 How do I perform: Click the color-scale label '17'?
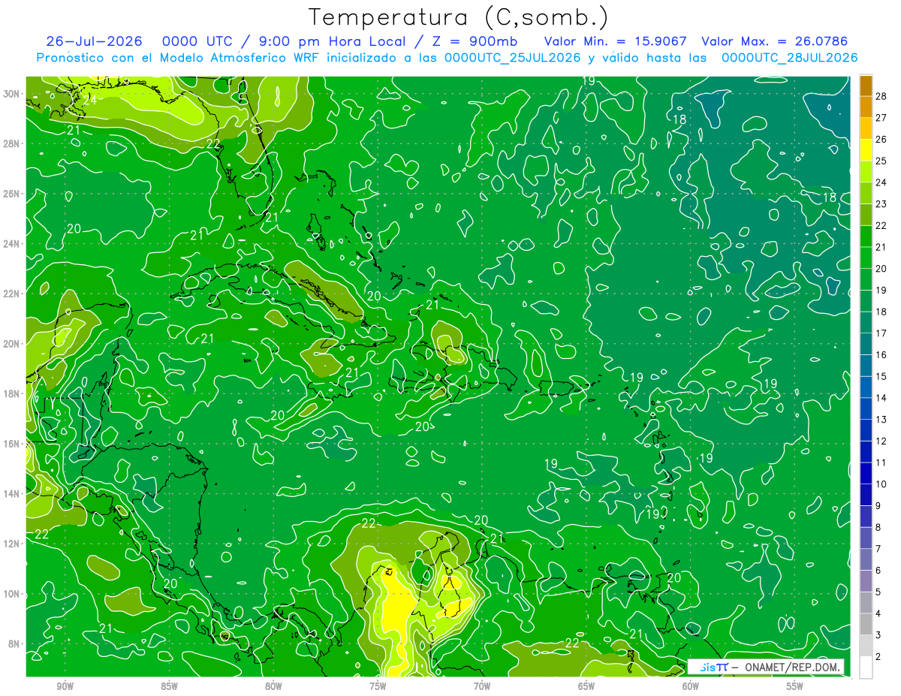coord(881,333)
